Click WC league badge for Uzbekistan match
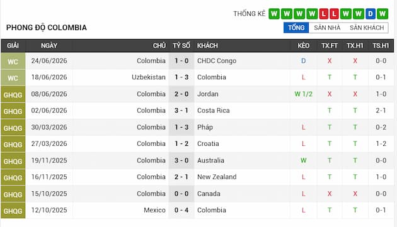 (13, 77)
